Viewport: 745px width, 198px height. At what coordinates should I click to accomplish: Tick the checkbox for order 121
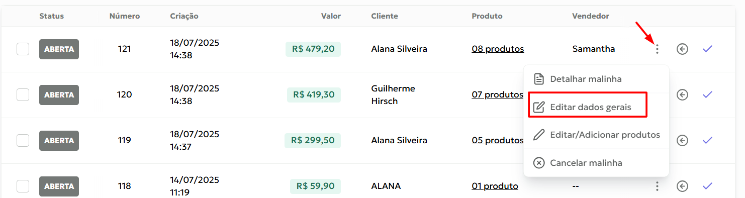(23, 49)
